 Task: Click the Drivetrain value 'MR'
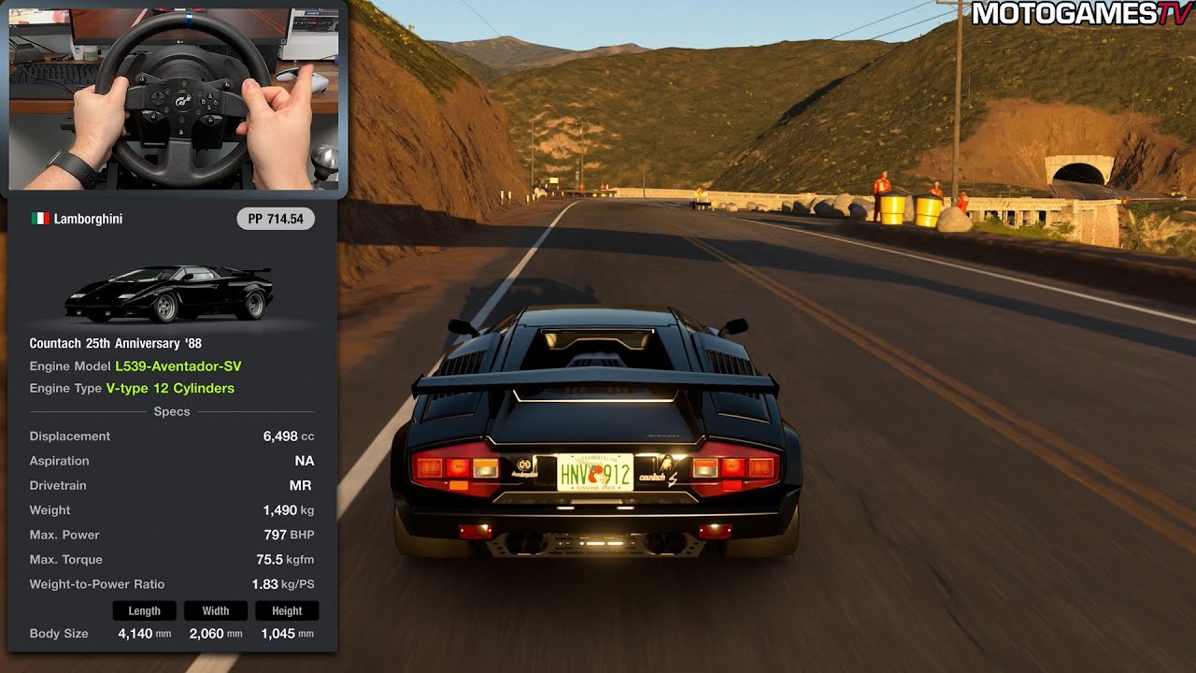[x=301, y=485]
